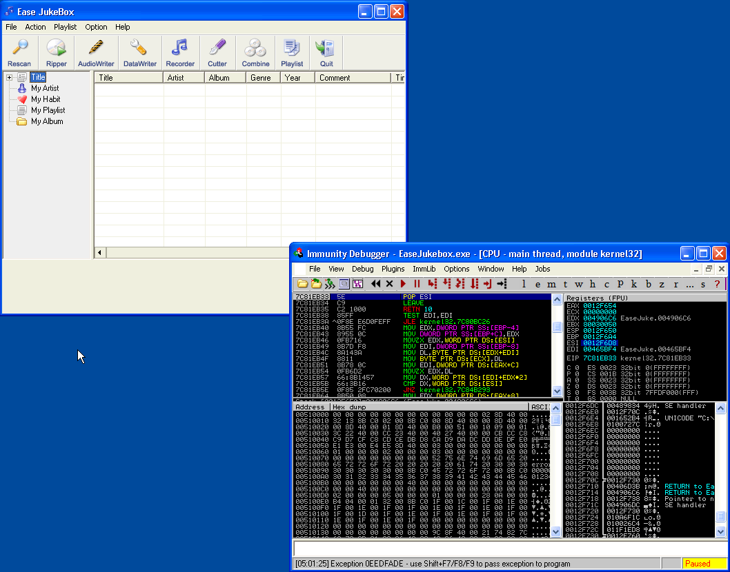Show Call stack with 'k' button
730x572 pixels.
pos(634,284)
